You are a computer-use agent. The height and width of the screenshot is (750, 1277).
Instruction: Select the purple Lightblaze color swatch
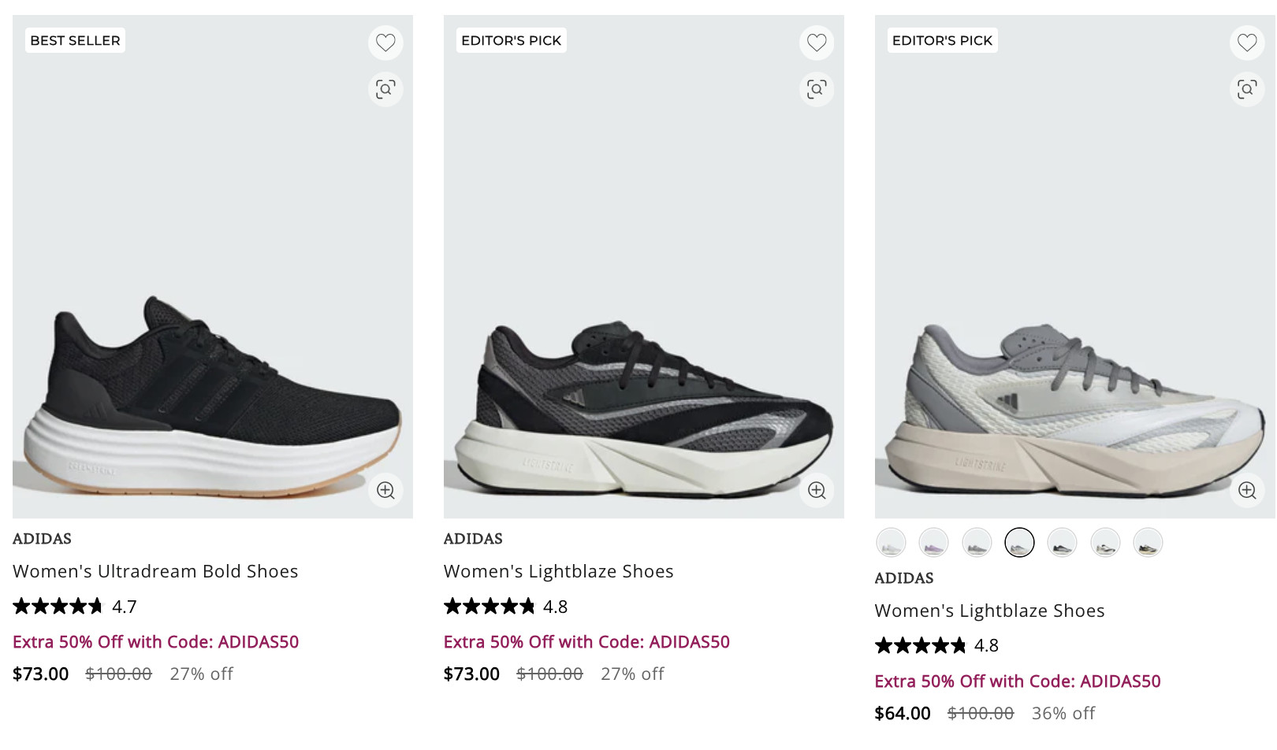point(933,543)
